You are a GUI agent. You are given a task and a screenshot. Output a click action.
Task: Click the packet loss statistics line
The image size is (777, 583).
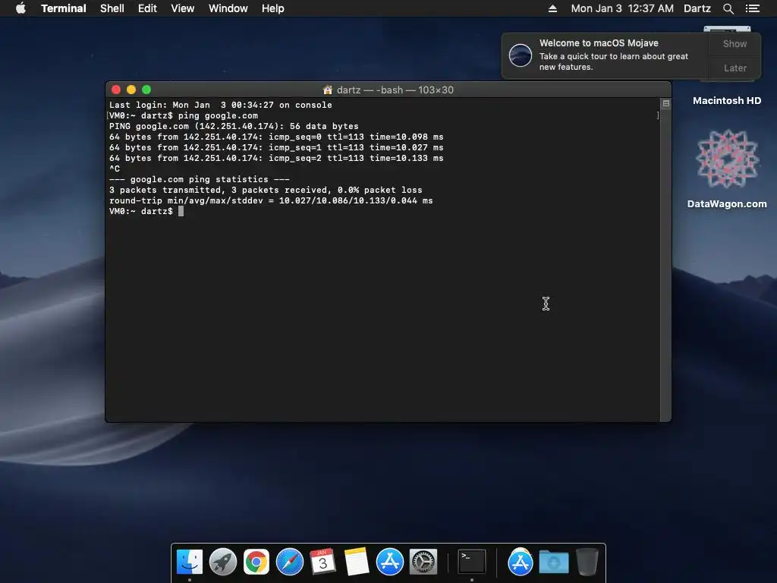(x=266, y=190)
